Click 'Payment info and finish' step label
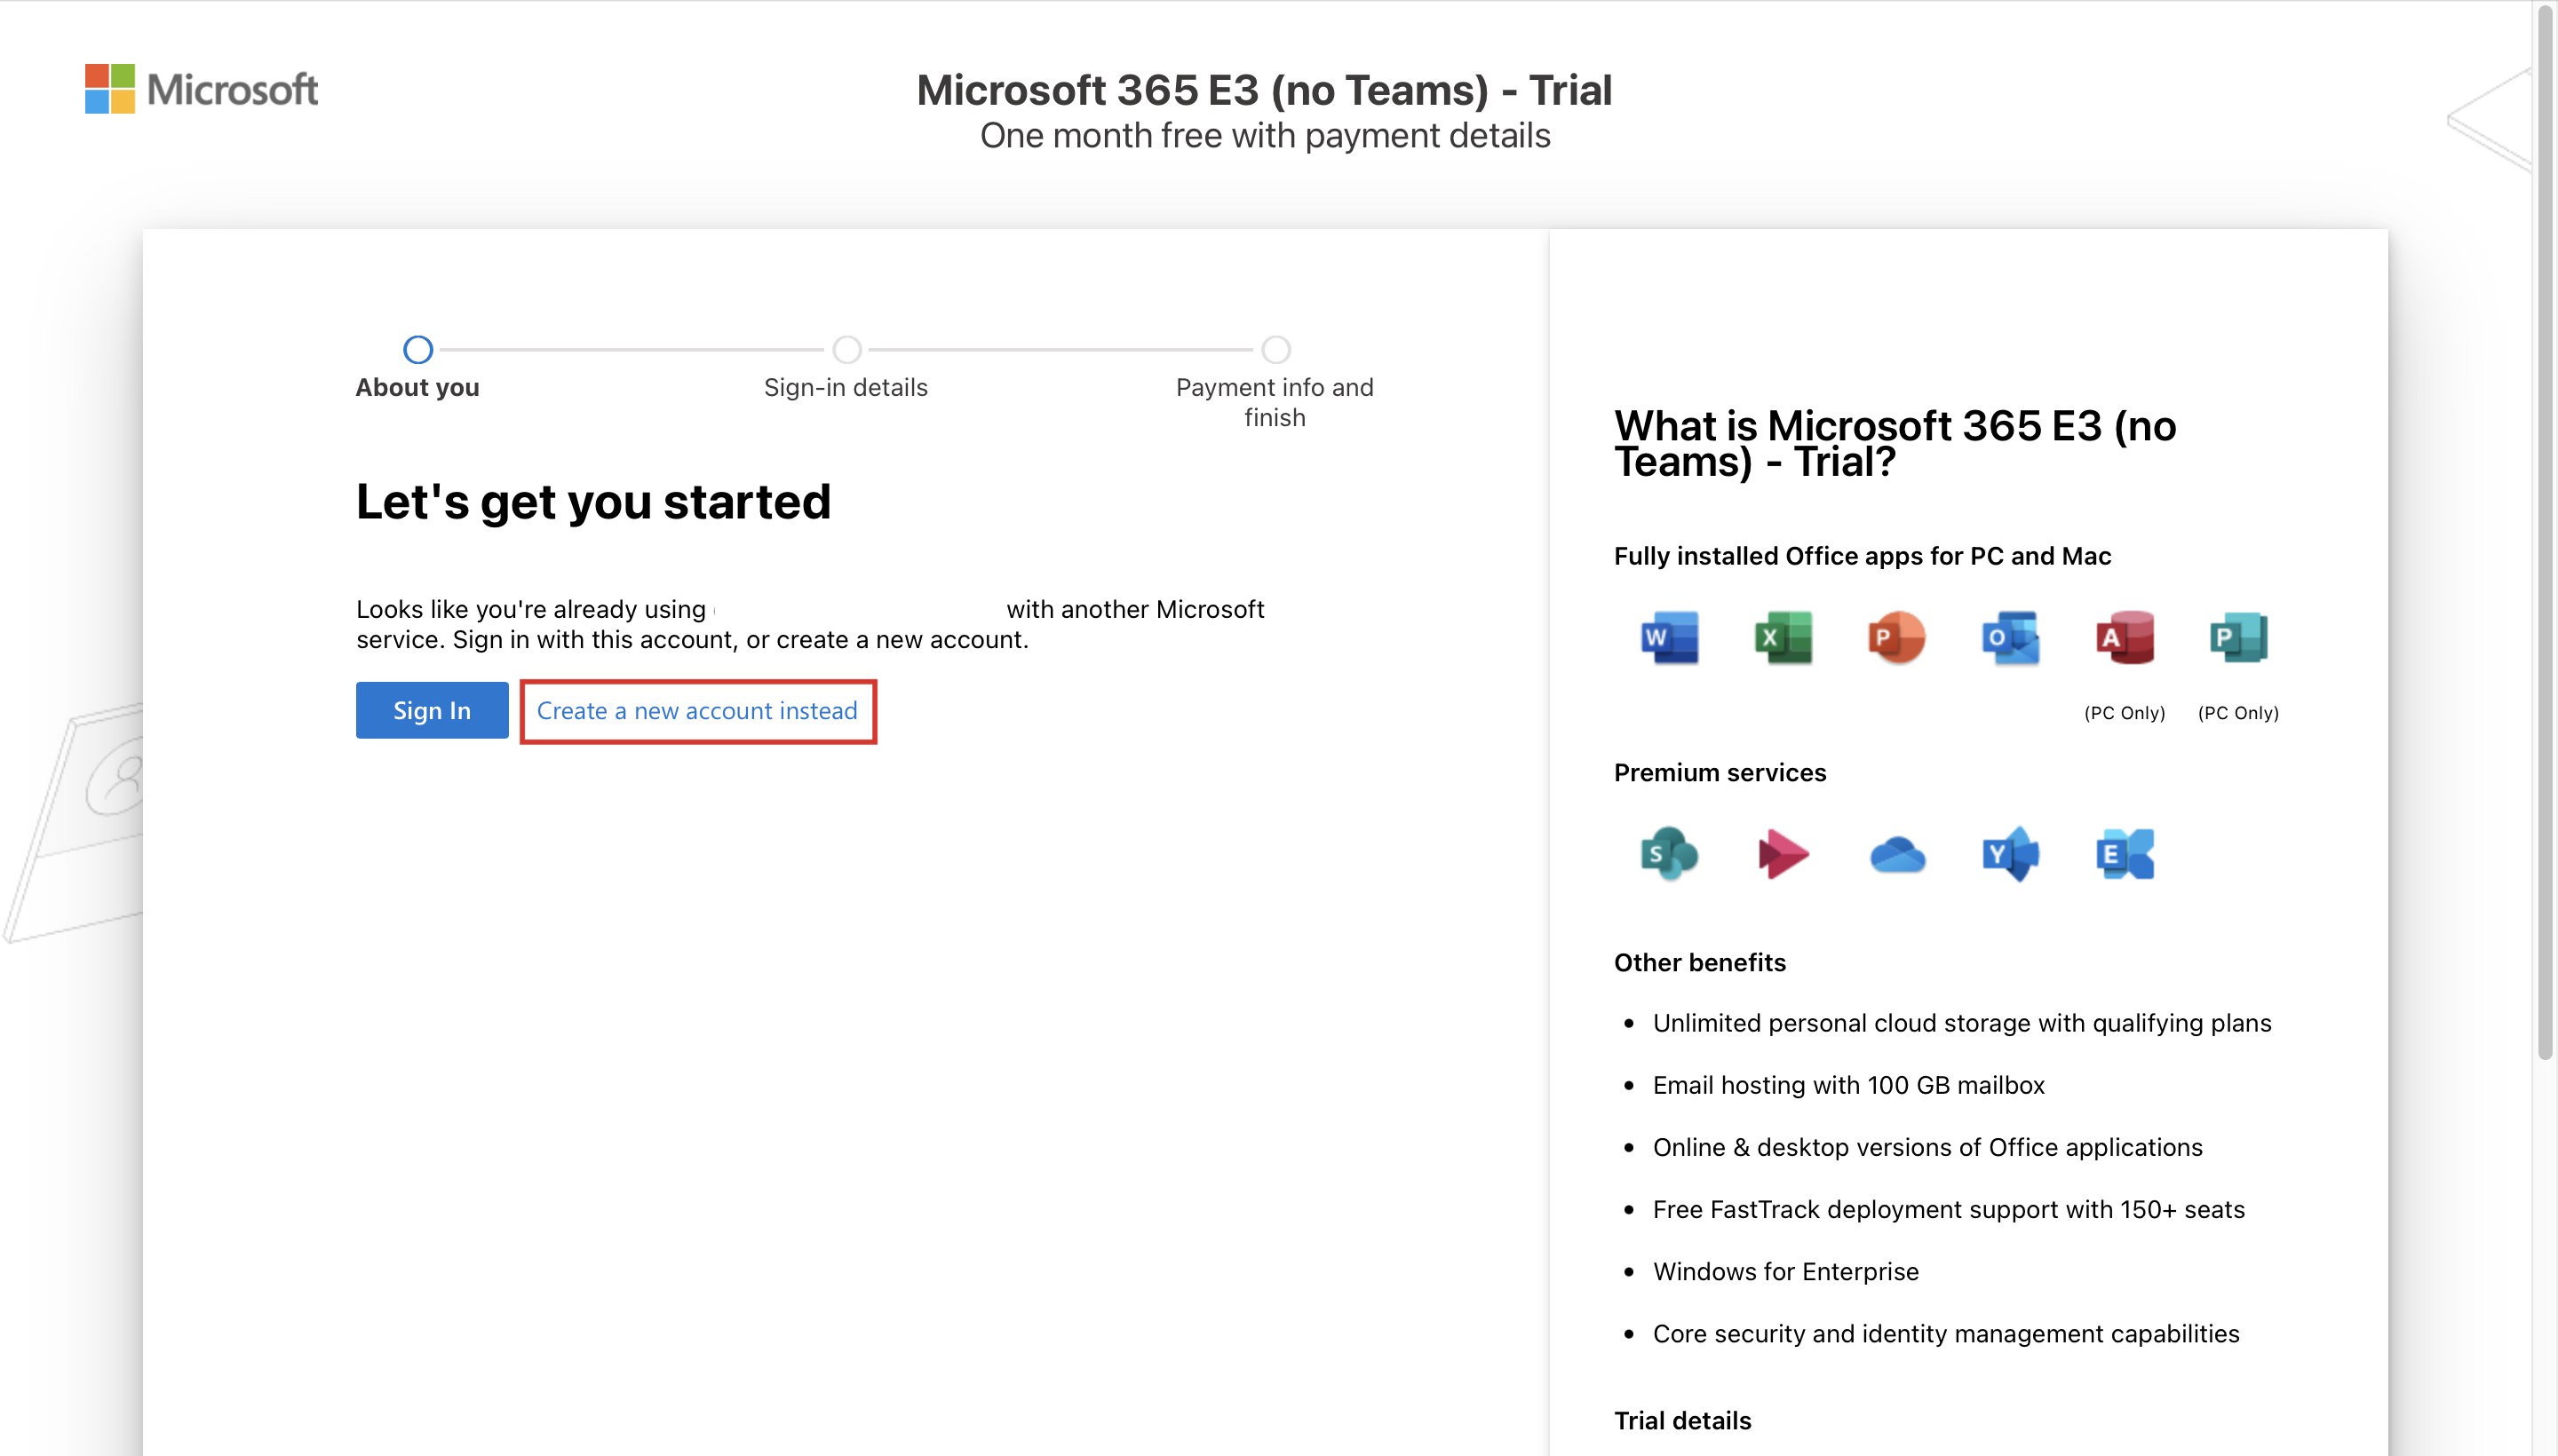This screenshot has height=1456, width=2558. coord(1275,402)
